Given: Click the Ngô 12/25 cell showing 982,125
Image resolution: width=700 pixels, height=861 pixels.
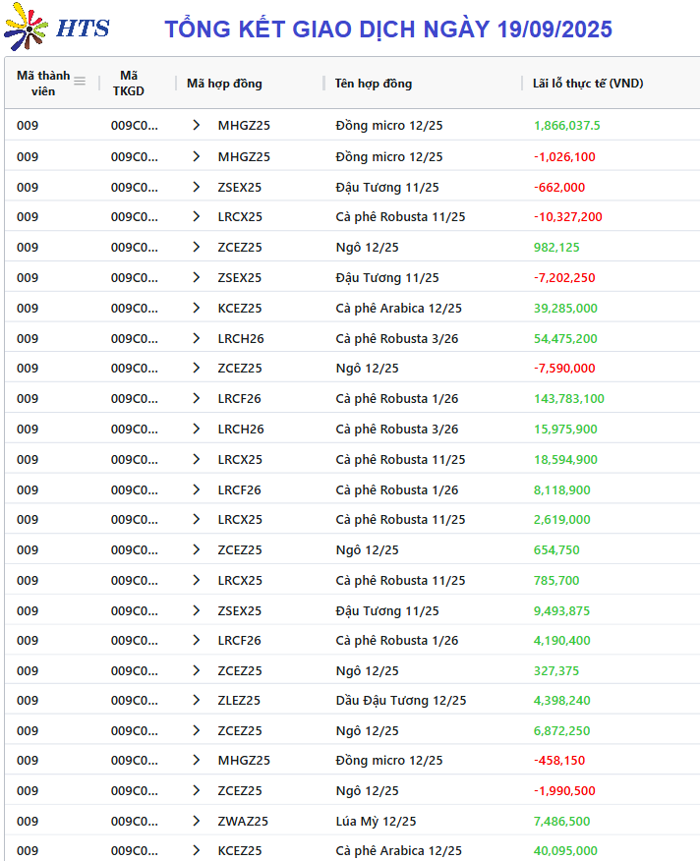Looking at the screenshot, I should (x=367, y=247).
